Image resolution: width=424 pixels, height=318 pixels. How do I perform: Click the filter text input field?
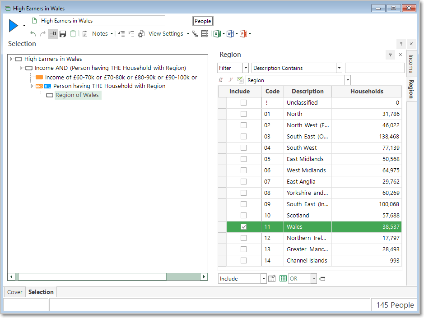pyautogui.click(x=374, y=68)
